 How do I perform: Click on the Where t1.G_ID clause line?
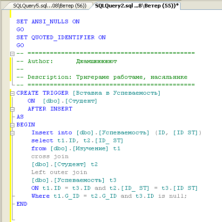(109, 196)
